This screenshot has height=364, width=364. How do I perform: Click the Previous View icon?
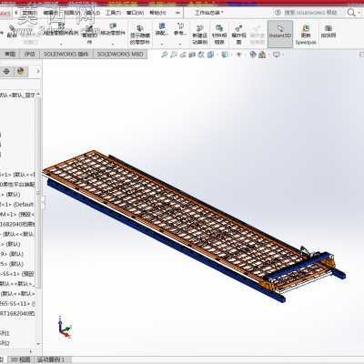point(183,55)
